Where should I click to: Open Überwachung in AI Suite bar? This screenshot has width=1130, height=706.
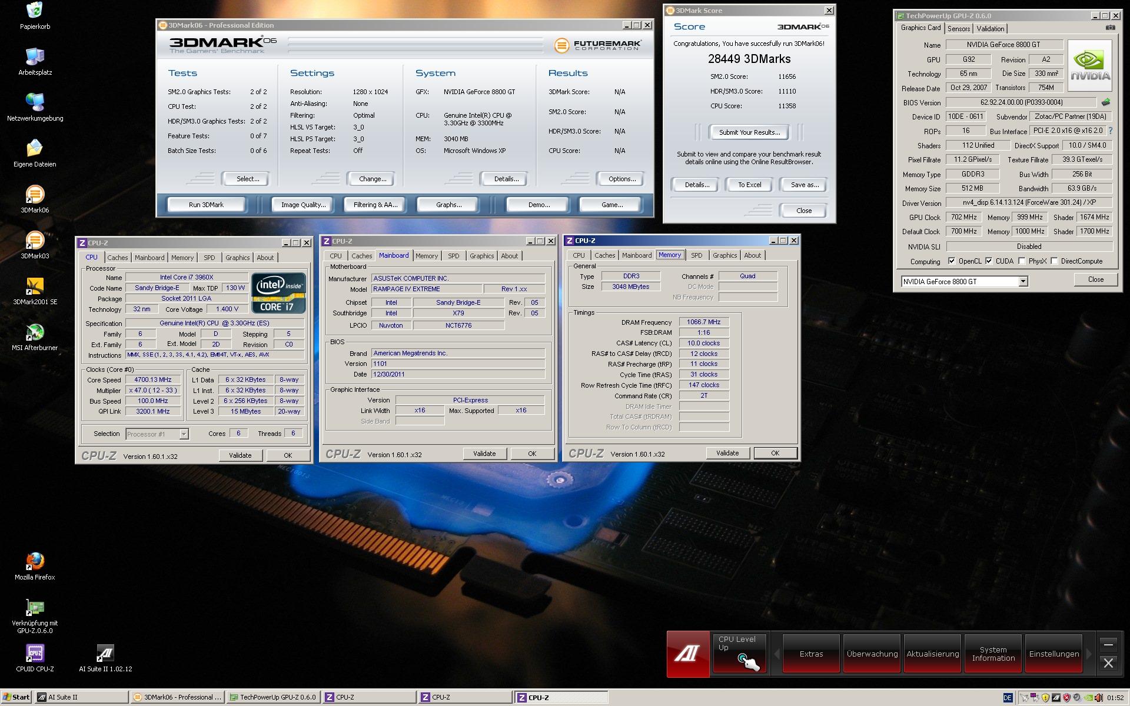coord(872,654)
